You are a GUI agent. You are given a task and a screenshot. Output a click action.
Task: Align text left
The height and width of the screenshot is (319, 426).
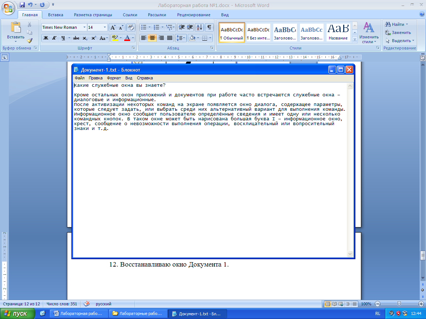144,38
